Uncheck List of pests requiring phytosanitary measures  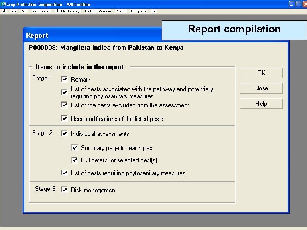[x=64, y=173]
